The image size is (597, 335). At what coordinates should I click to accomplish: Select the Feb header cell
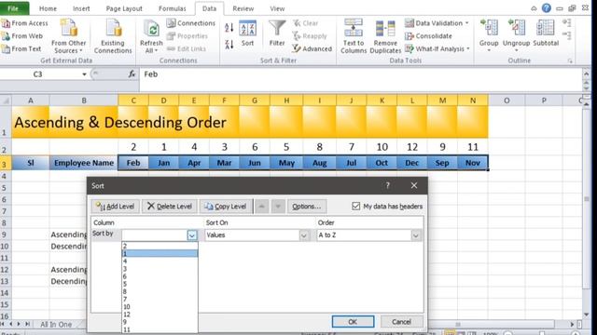tap(133, 163)
